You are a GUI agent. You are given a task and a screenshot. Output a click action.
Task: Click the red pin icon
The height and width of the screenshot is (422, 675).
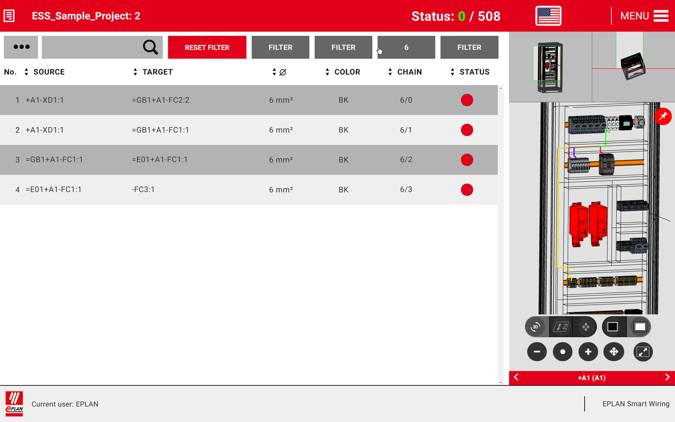pos(663,116)
